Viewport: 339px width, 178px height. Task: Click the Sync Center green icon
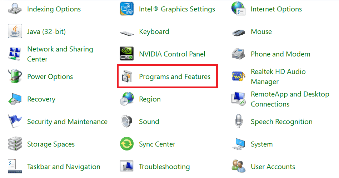pyautogui.click(x=127, y=144)
